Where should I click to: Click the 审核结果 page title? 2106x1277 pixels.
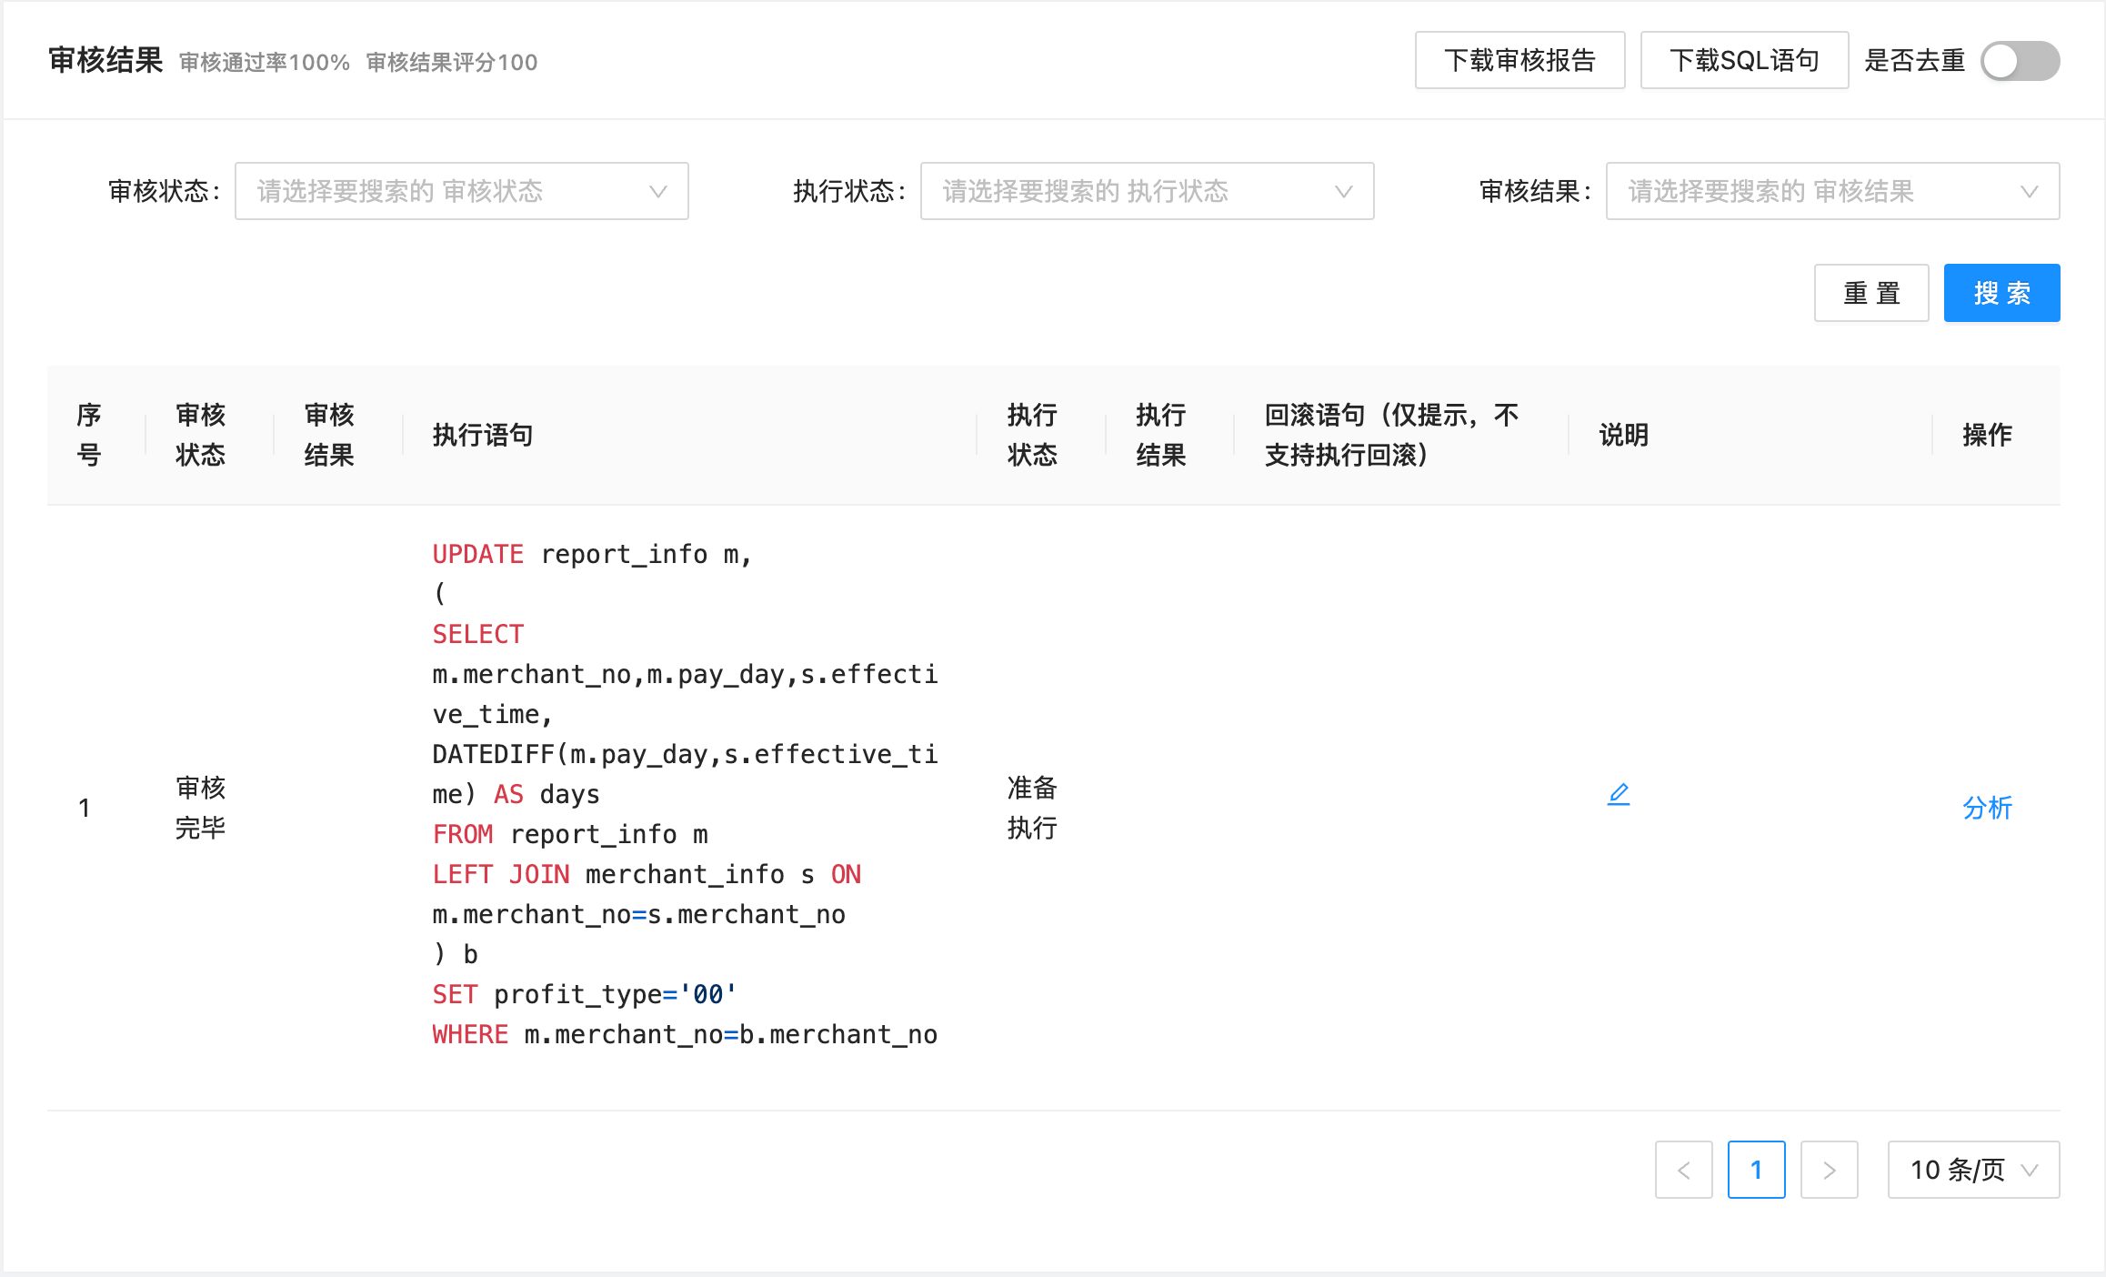pyautogui.click(x=104, y=60)
